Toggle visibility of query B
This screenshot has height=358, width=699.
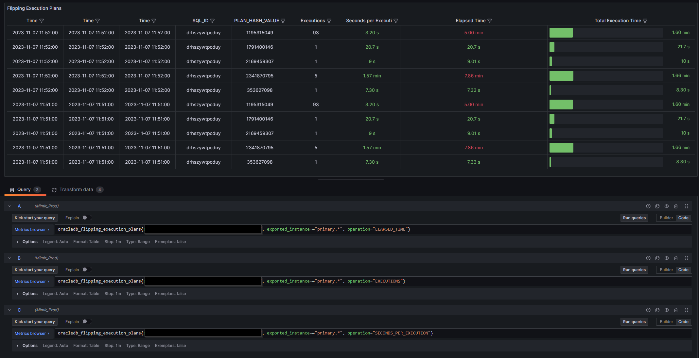click(x=667, y=258)
